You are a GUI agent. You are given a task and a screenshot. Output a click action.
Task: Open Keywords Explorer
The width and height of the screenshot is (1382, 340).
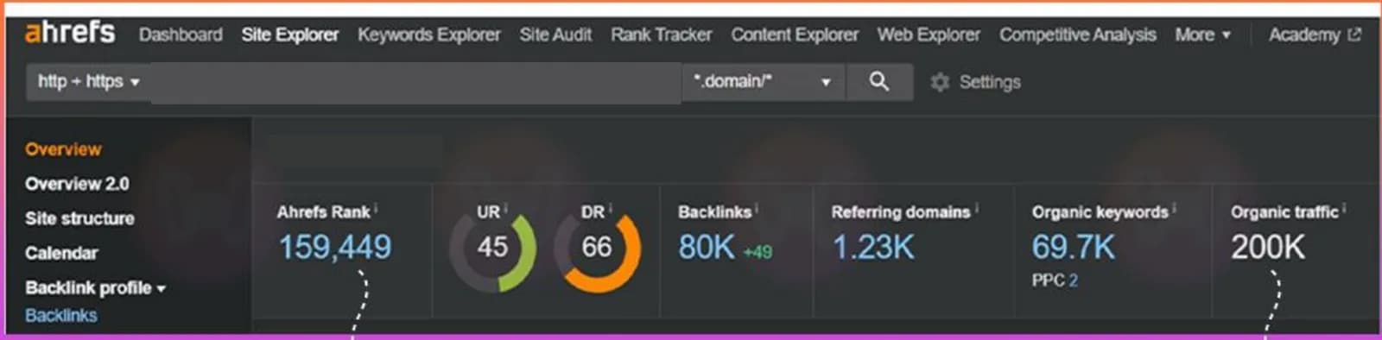click(x=429, y=35)
